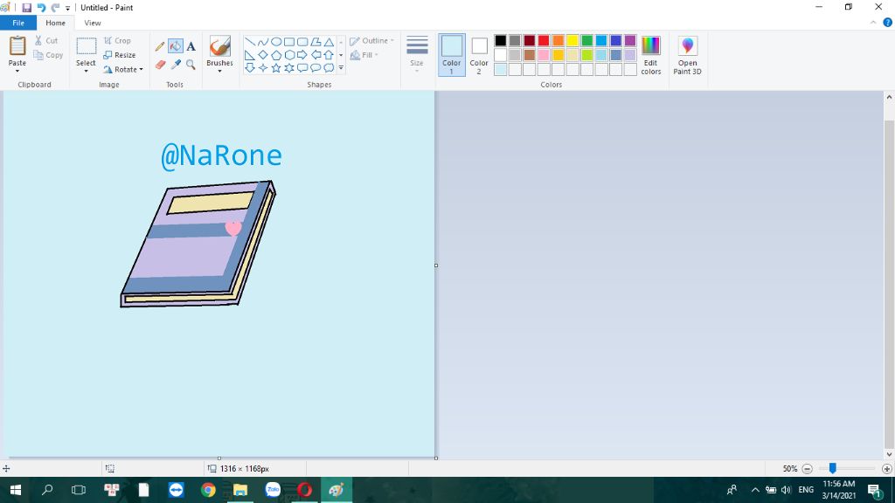The image size is (895, 503).
Task: Select the Text tool
Action: (191, 46)
